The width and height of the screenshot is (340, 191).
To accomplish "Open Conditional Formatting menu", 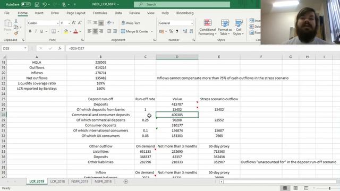I will [x=208, y=27].
